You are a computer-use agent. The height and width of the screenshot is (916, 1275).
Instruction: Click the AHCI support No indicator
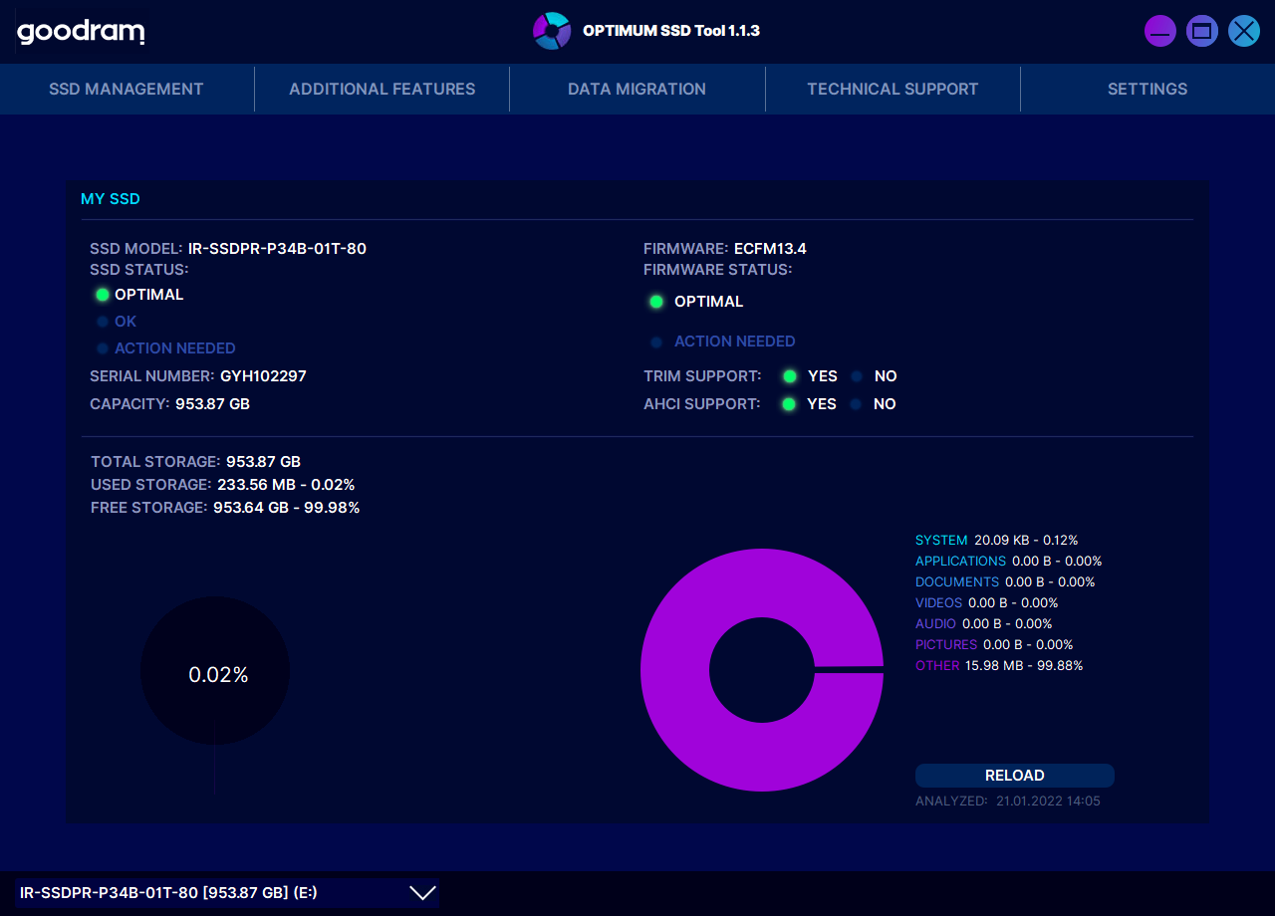857,404
